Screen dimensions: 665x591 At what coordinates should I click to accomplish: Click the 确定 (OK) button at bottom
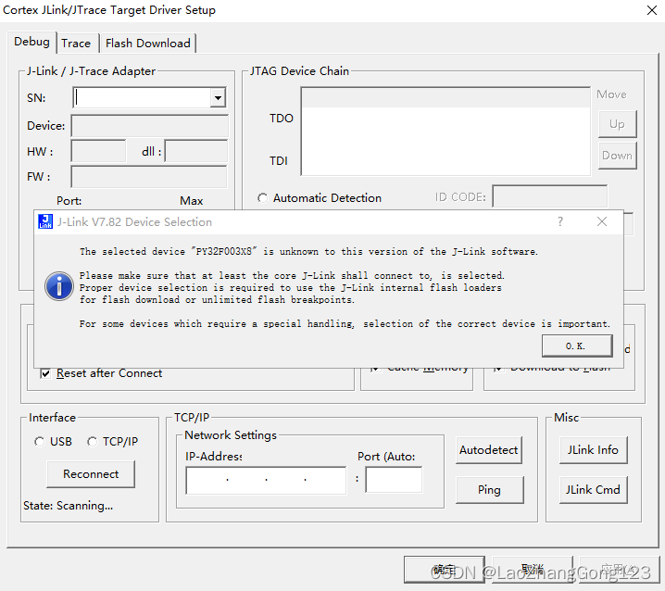(444, 570)
